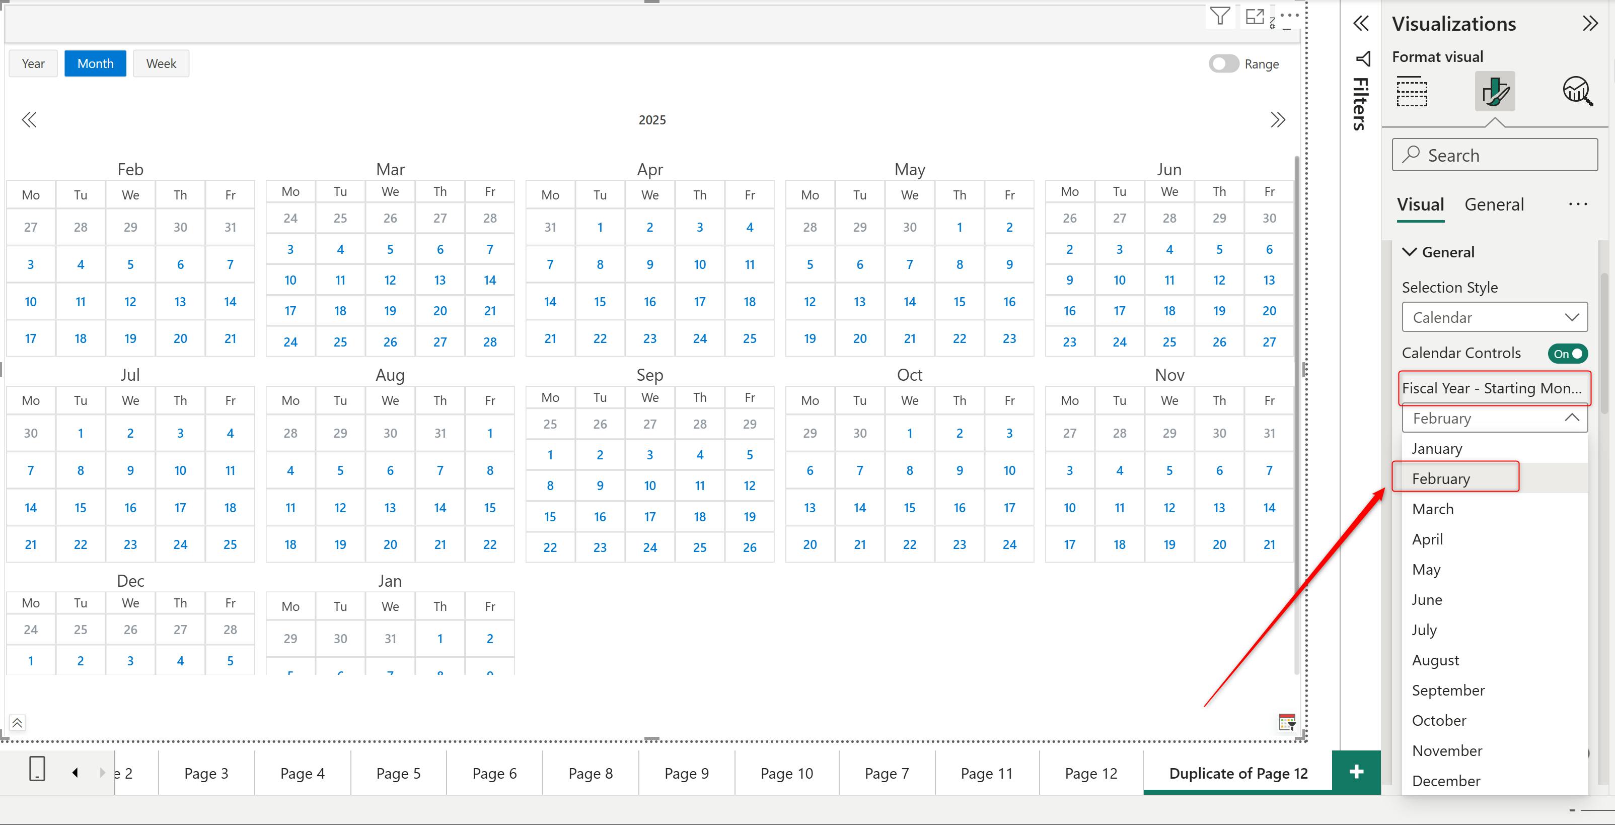1615x825 pixels.
Task: Open the Build visual fields icon
Action: [x=1412, y=92]
